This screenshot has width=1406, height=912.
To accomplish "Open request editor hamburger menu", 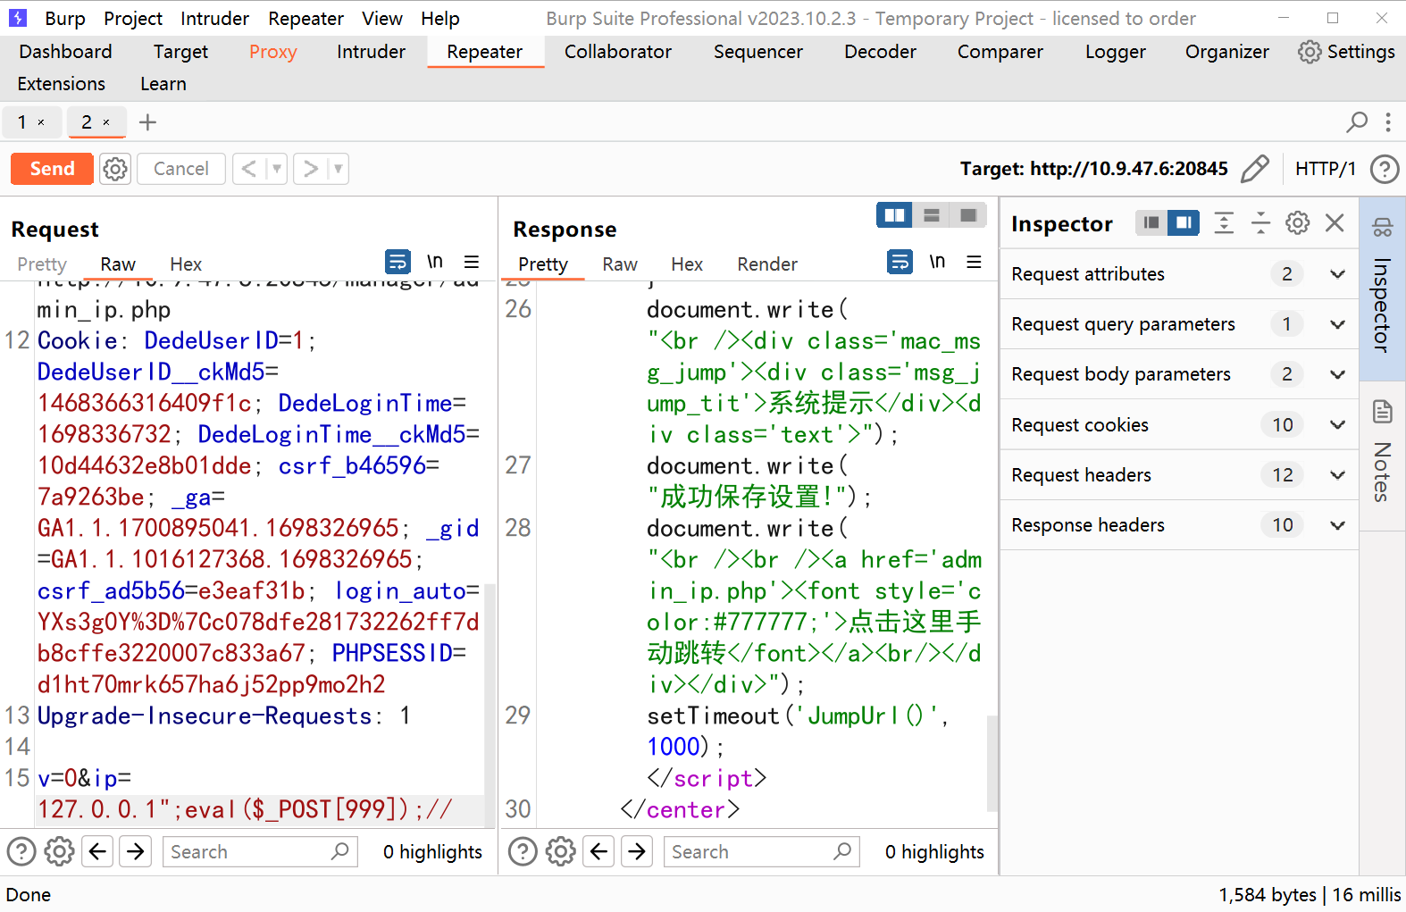I will [x=472, y=262].
